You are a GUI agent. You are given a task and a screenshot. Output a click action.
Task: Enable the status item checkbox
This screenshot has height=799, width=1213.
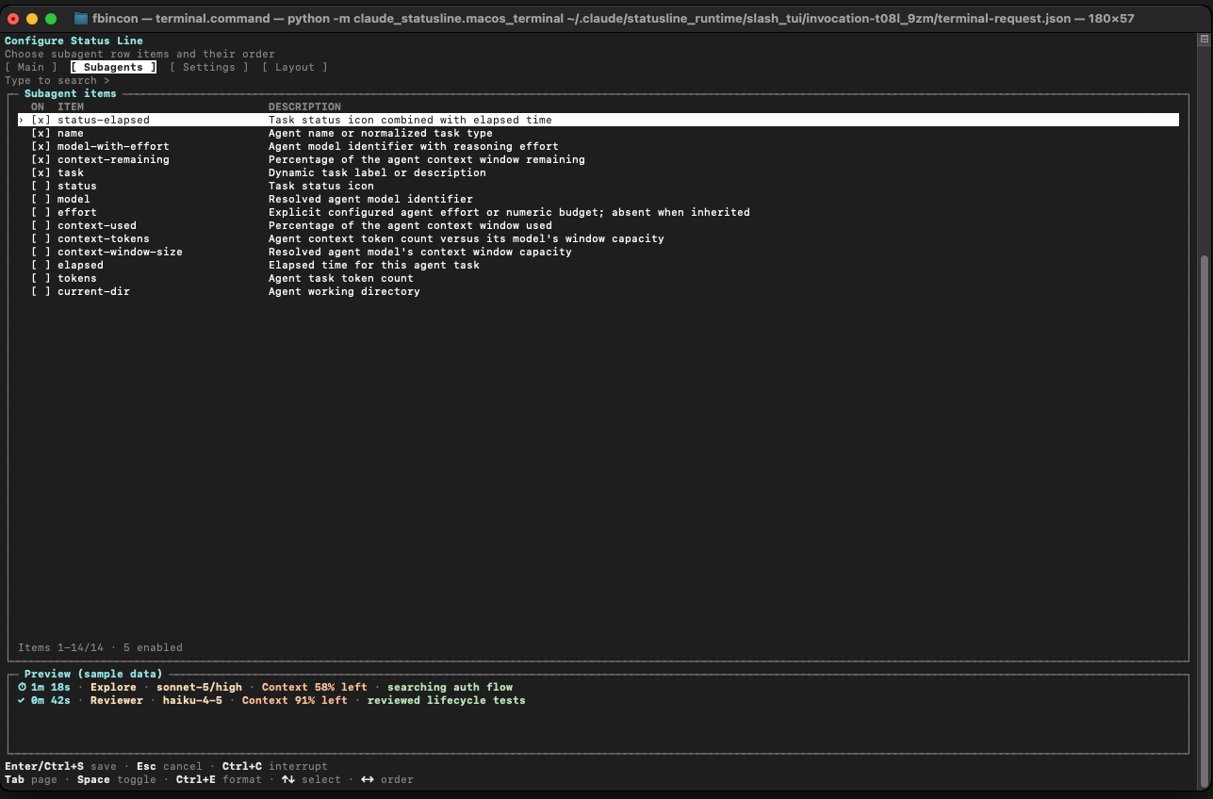(x=41, y=187)
